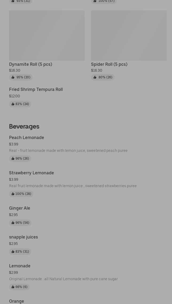Click the thumbs-up icon under Dynamite Roll
The width and height of the screenshot is (172, 304).
tap(13, 77)
